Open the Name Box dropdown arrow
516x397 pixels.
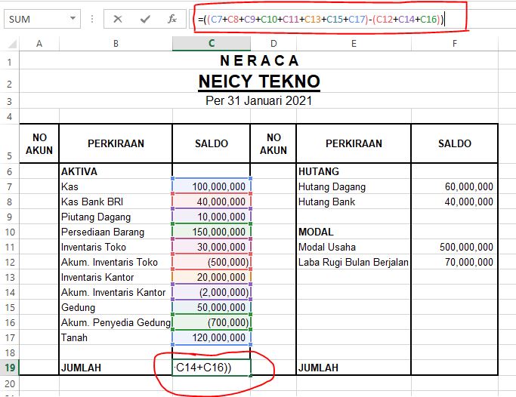click(x=73, y=19)
